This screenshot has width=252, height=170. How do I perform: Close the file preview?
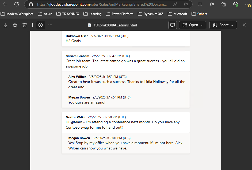pos(244,25)
